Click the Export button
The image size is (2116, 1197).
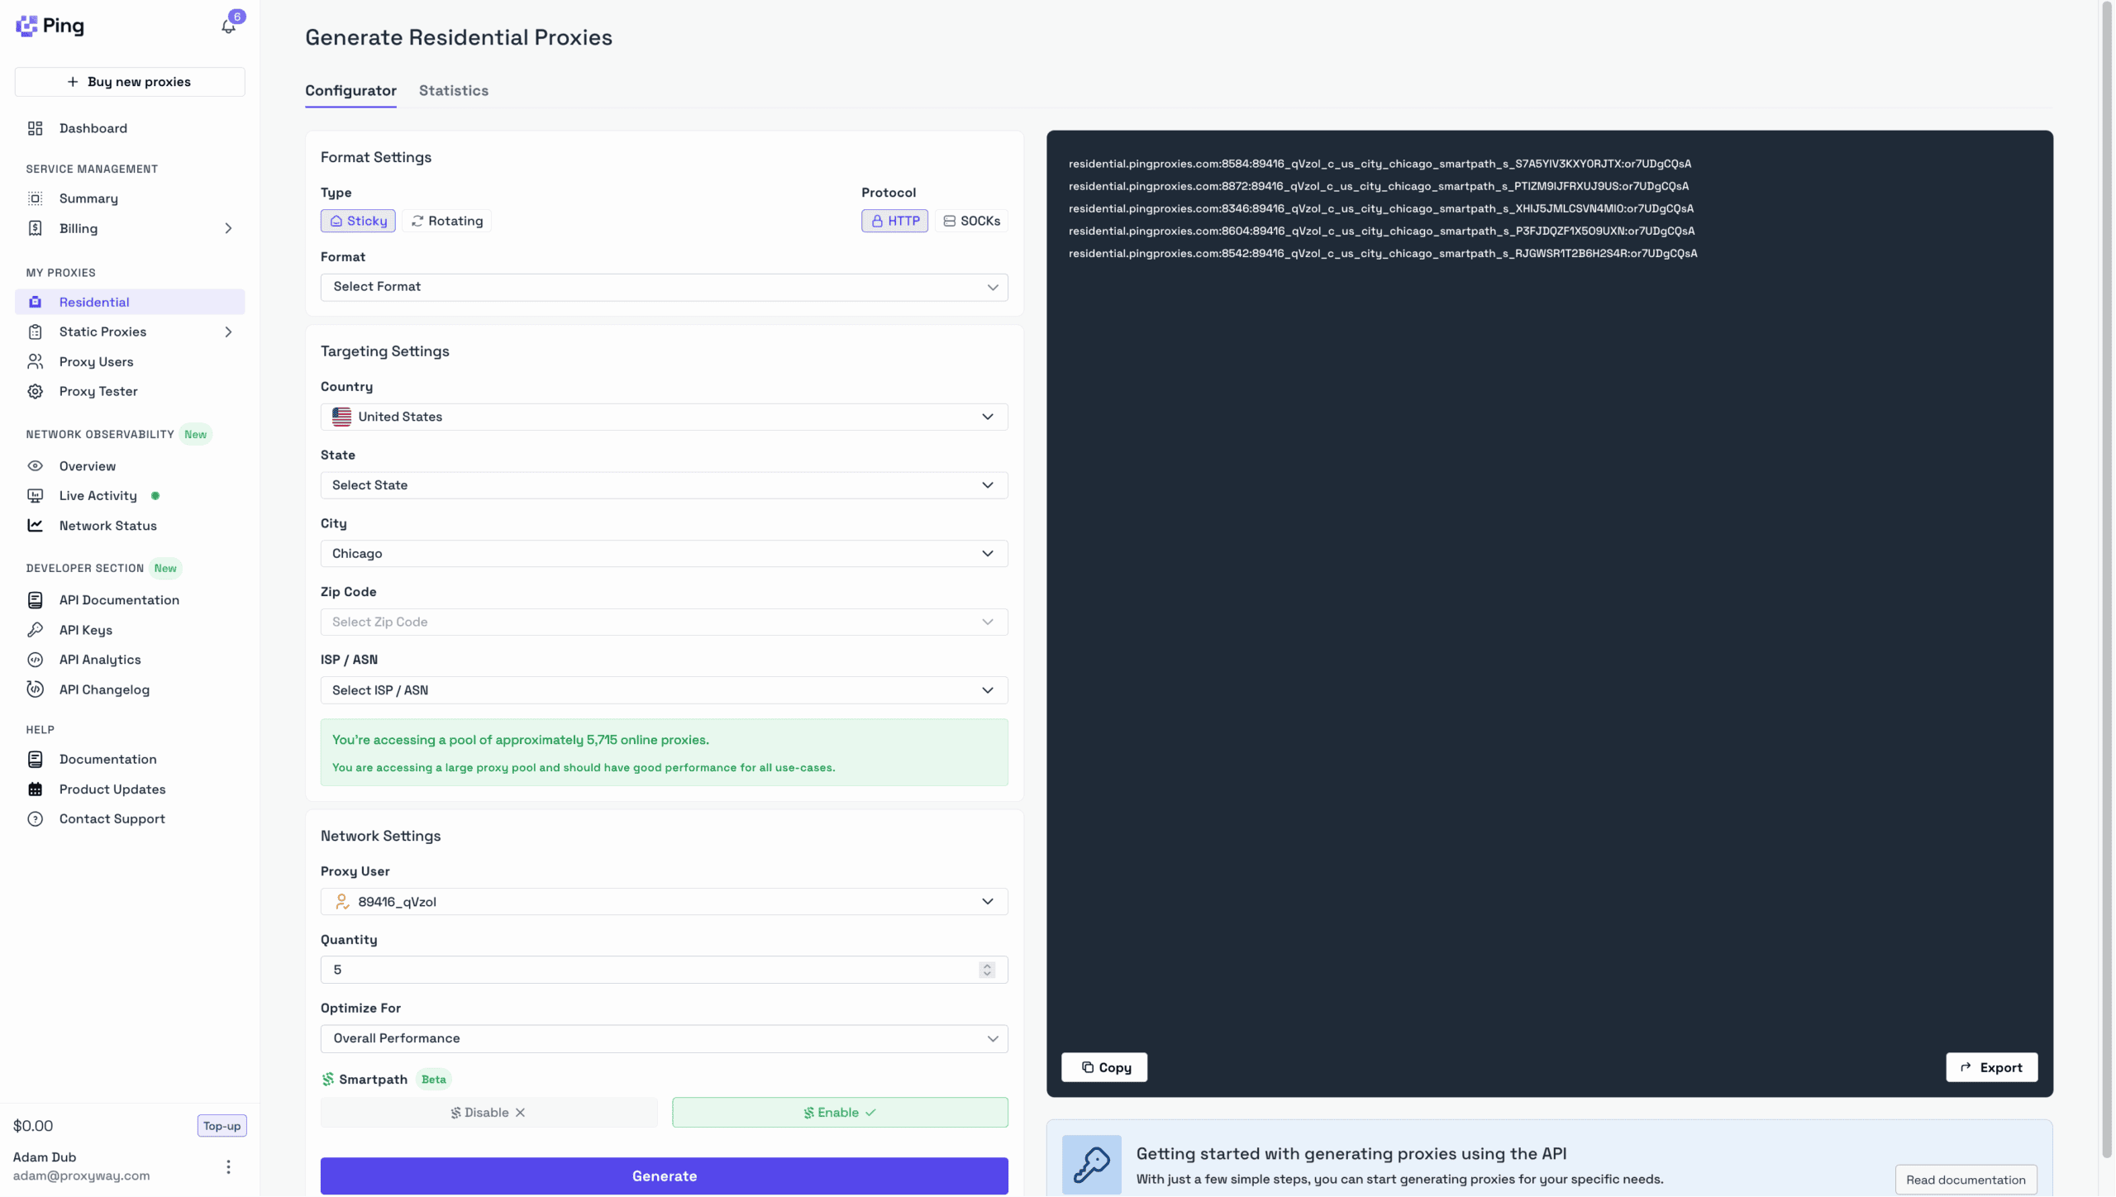(1990, 1067)
